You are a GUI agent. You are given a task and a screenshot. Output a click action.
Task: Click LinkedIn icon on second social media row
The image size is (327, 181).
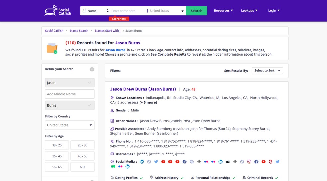pyautogui.click(x=127, y=167)
